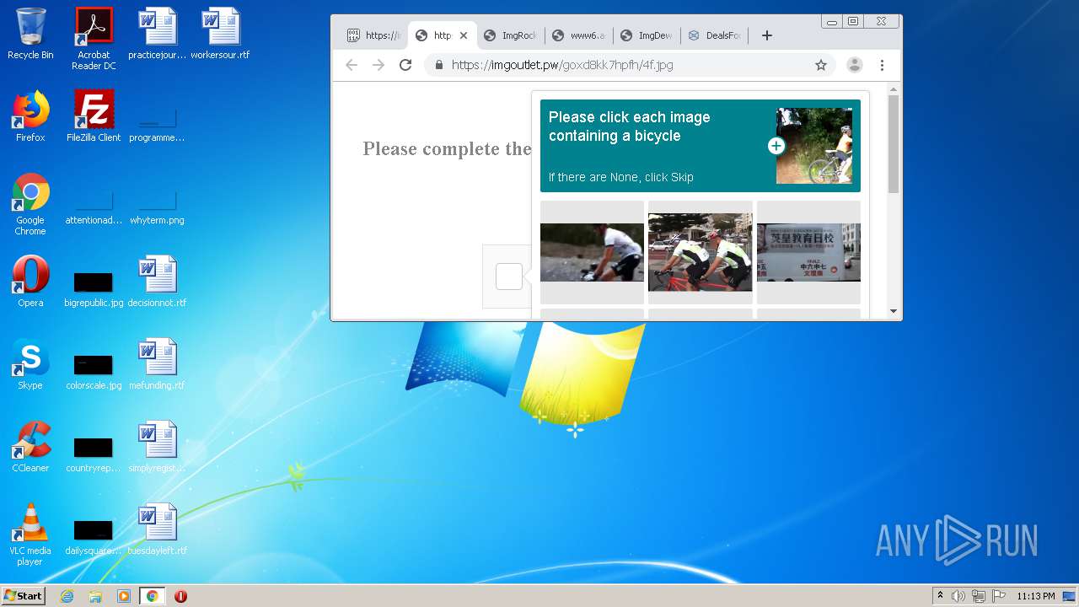Click the Chrome back arrow

352,65
